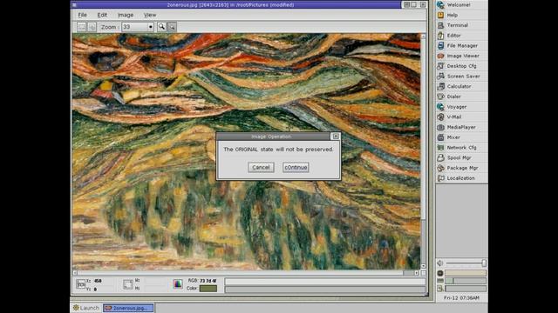The width and height of the screenshot is (558, 313).
Task: Open Spool Mgr
Action: 461,157
